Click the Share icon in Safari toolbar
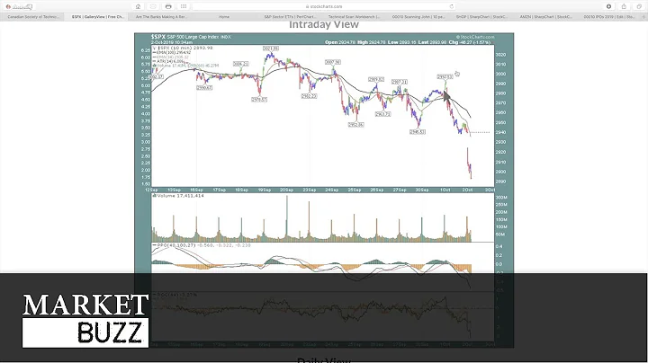 624,6
